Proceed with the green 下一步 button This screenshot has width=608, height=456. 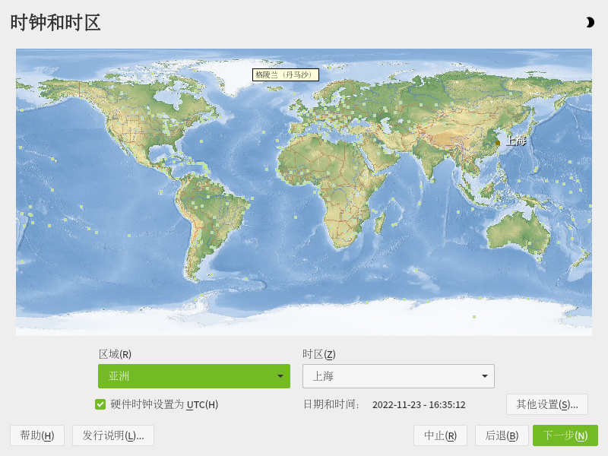565,435
